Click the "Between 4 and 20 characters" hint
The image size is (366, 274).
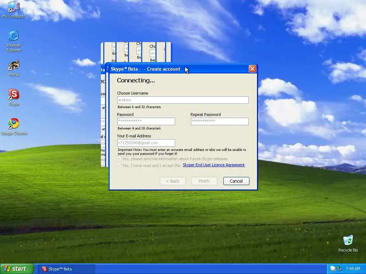point(139,128)
